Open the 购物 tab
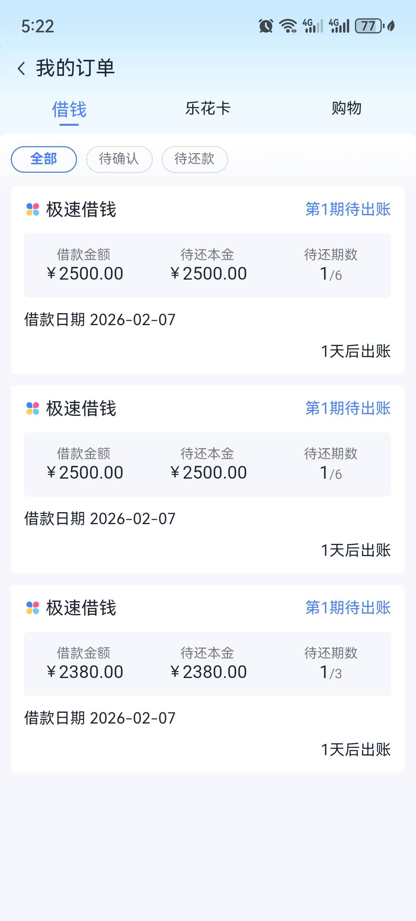416x921 pixels. point(347,108)
